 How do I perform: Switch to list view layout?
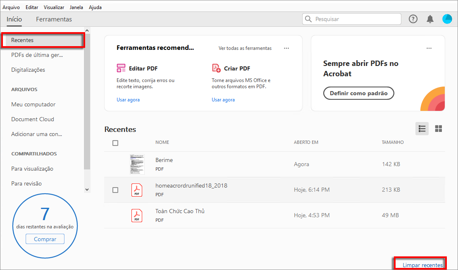pos(422,129)
